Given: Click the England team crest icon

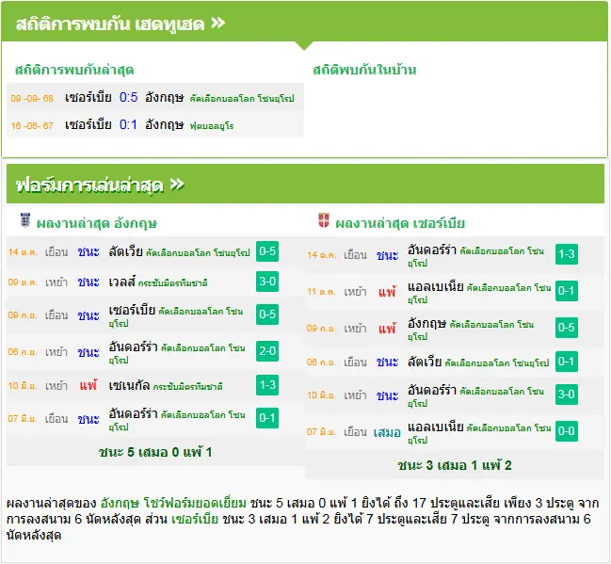Looking at the screenshot, I should 24,220.
